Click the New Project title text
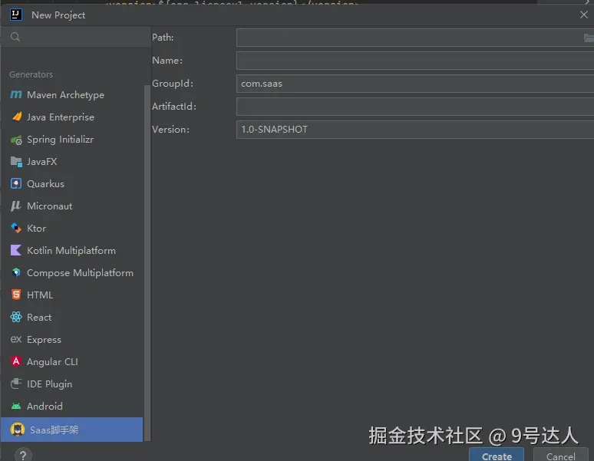Screen dimensions: 594x461 coord(58,15)
